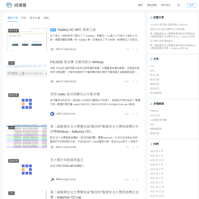Click 活动分享 badge on bank benefits thumbnail
This screenshot has height=199, width=199.
tap(14, 161)
